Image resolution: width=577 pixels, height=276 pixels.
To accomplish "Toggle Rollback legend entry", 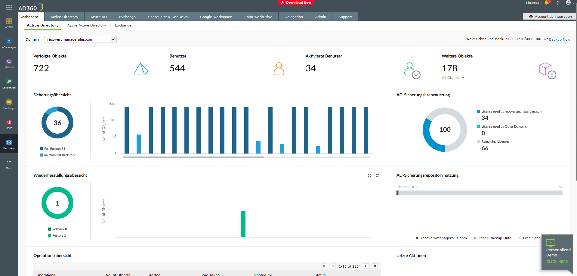I will click(x=57, y=229).
